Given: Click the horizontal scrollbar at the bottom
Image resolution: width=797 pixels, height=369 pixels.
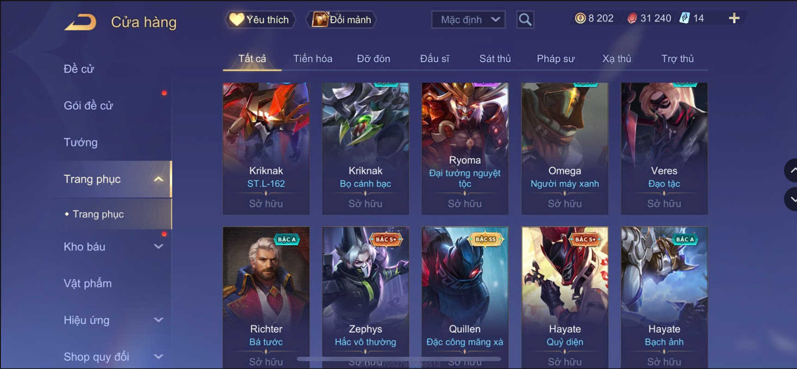Looking at the screenshot, I should pyautogui.click(x=399, y=358).
